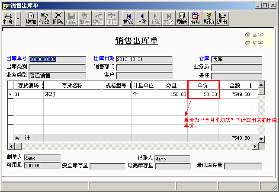The height and width of the screenshot is (192, 279).
Task: Click the 安全库存量 field
Action: point(107,166)
